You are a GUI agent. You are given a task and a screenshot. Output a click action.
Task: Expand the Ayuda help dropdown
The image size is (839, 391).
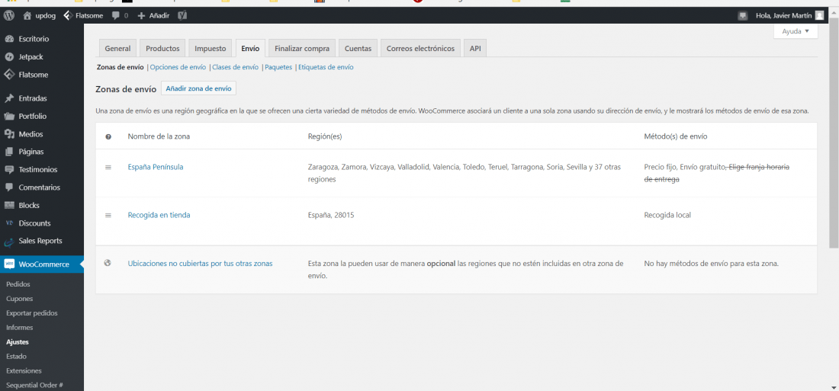(x=796, y=31)
